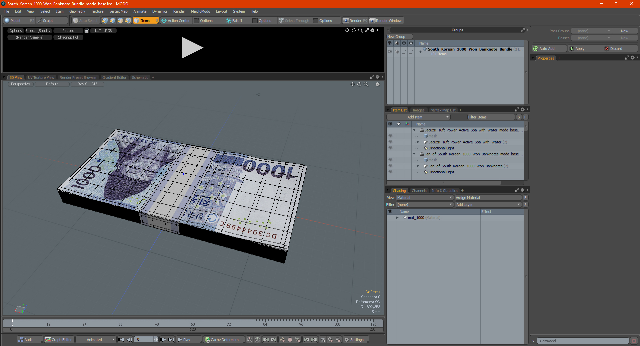Toggle the render checkbox of the banknote bundle group
Image resolution: width=640 pixels, height=346 pixels.
[x=397, y=52]
